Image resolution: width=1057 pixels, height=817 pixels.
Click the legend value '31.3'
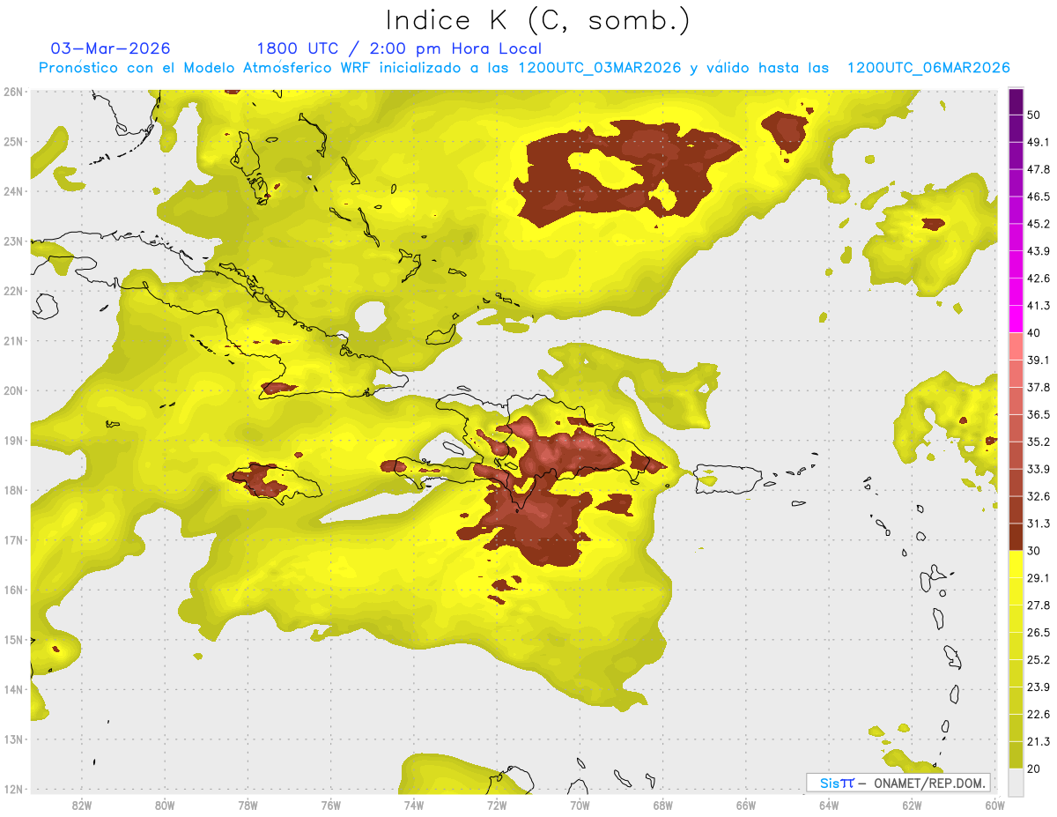(1039, 524)
